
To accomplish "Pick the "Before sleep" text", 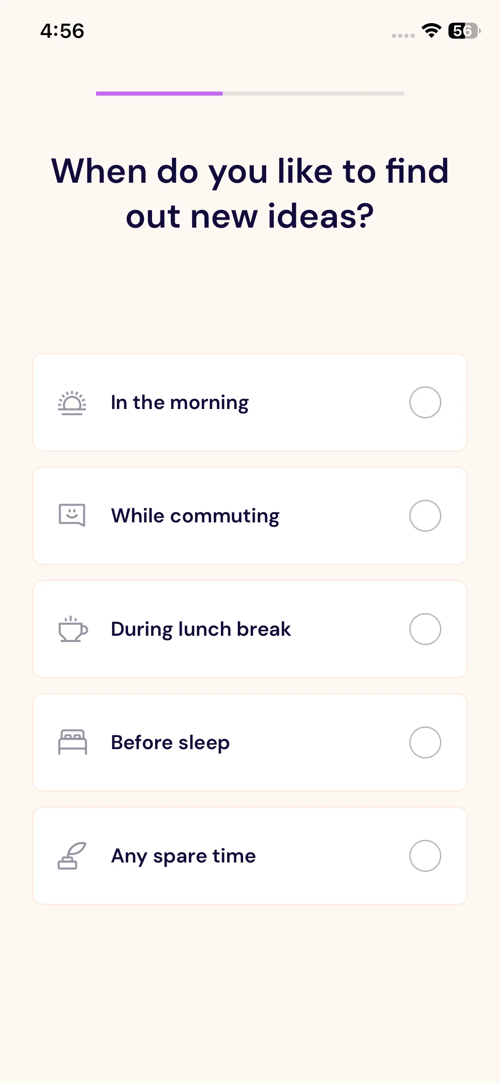I will [170, 743].
